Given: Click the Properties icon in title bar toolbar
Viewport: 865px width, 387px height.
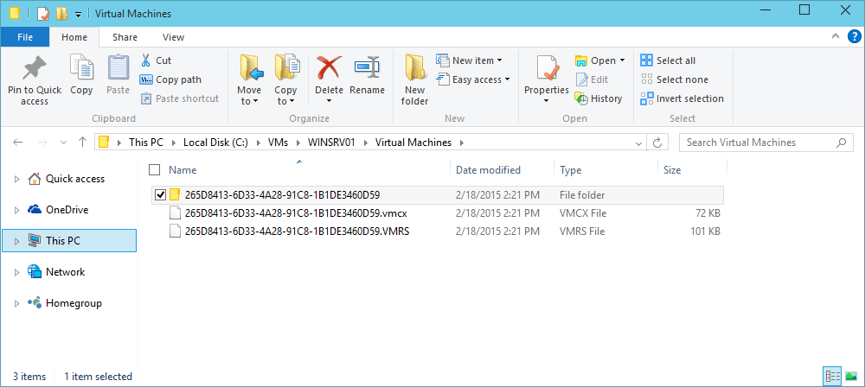Looking at the screenshot, I should point(43,14).
